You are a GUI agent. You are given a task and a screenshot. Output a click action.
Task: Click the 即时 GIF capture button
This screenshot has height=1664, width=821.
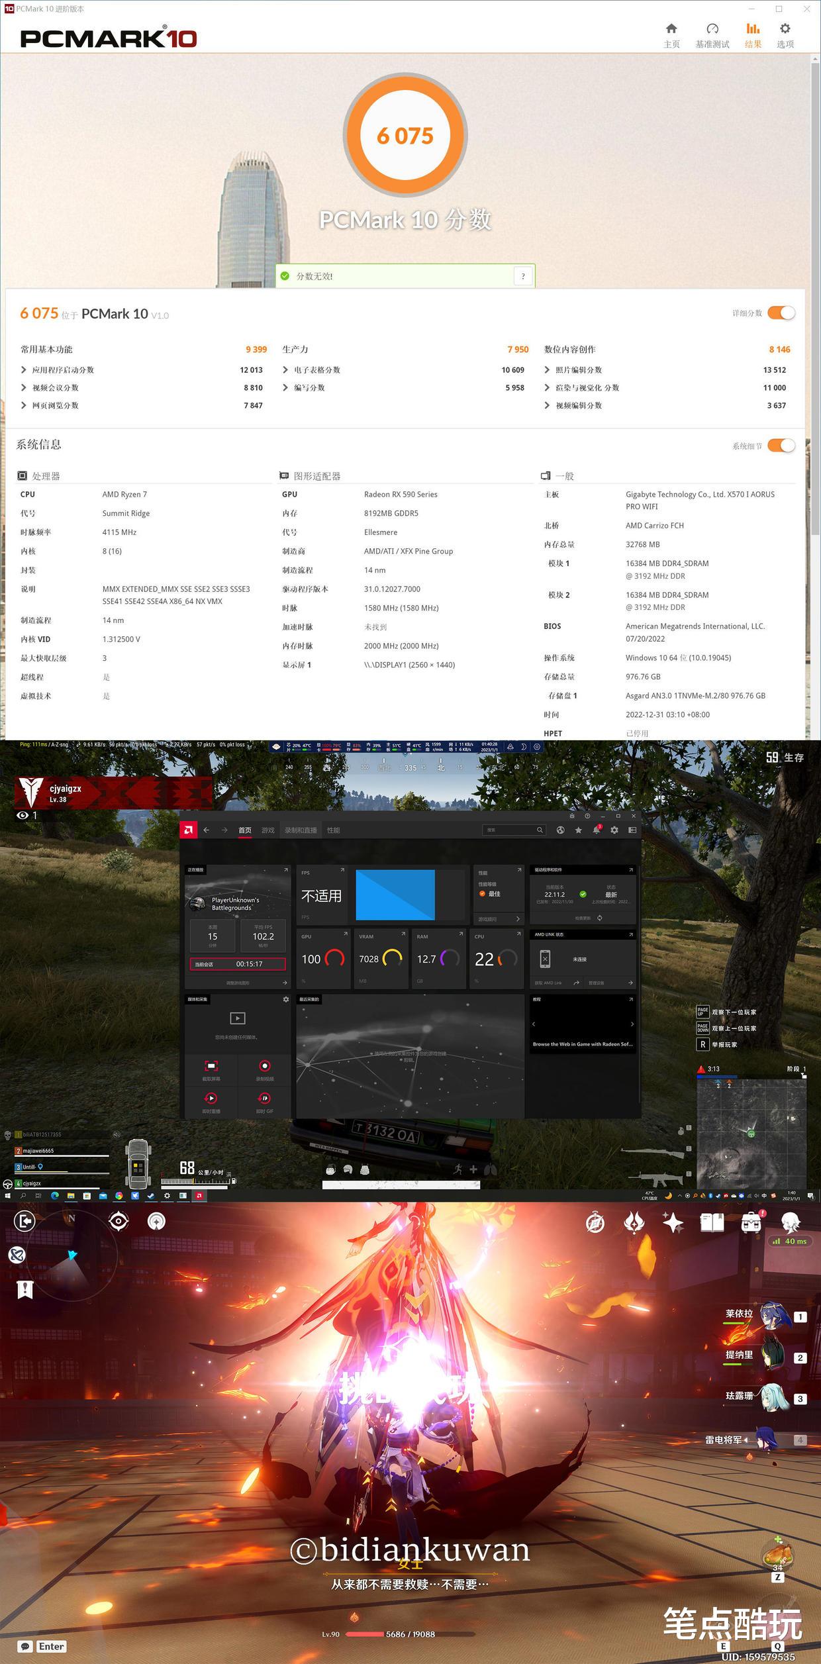point(265,1101)
